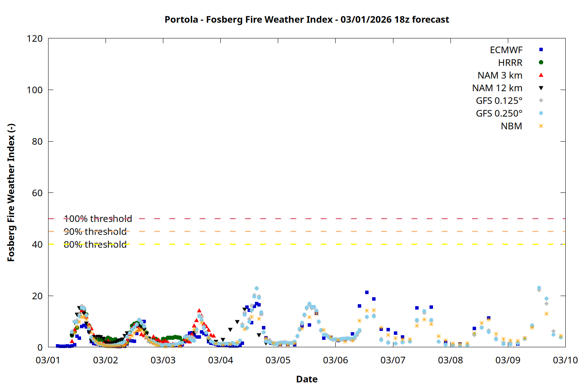Click the 03/10 date tick label
The image size is (582, 388).
pyautogui.click(x=565, y=360)
